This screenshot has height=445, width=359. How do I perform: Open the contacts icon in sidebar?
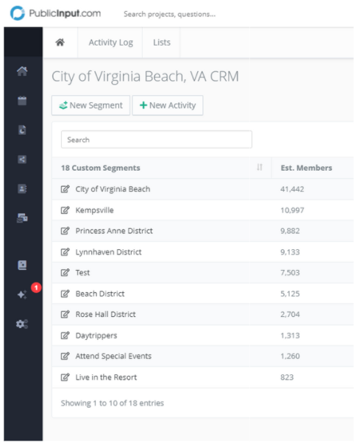point(22,189)
